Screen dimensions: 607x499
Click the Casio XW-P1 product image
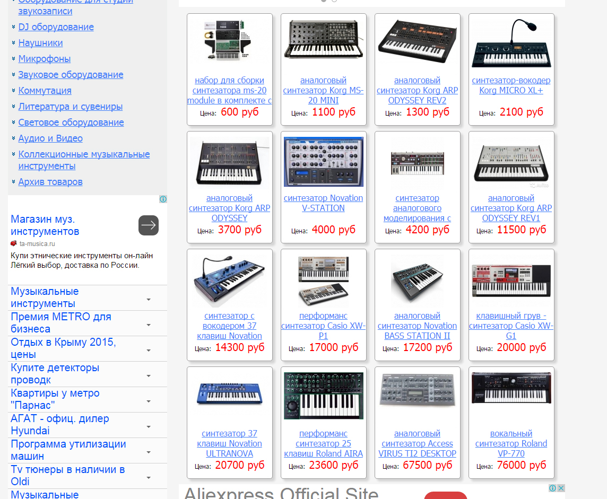pyautogui.click(x=324, y=281)
